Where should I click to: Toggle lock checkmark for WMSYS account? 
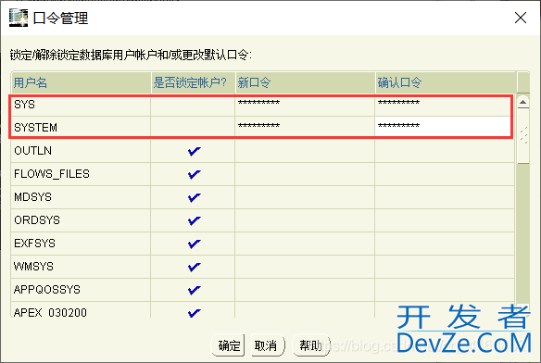pyautogui.click(x=194, y=267)
